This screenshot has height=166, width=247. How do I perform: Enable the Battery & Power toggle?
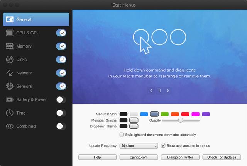pos(61,99)
